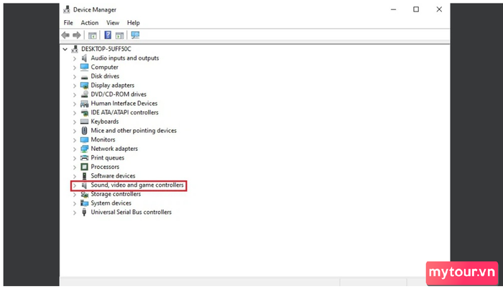503x291 pixels.
Task: Maximize the Device Manager window
Action: (x=416, y=9)
